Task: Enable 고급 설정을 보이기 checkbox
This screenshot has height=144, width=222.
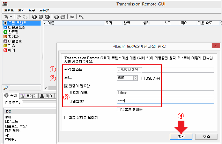Action: pos(66,117)
